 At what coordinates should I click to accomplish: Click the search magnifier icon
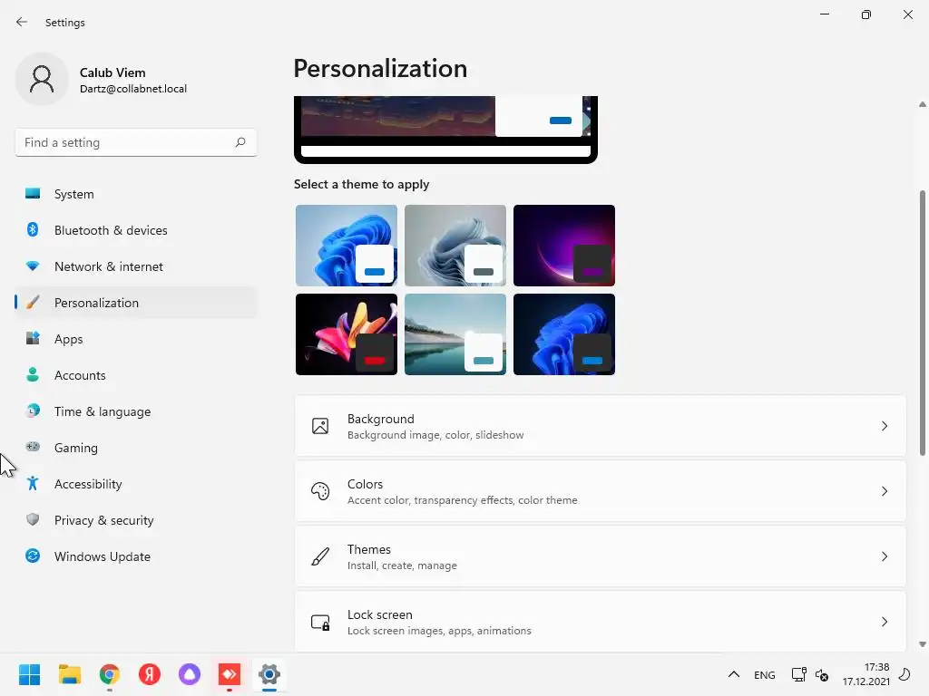[x=240, y=142]
